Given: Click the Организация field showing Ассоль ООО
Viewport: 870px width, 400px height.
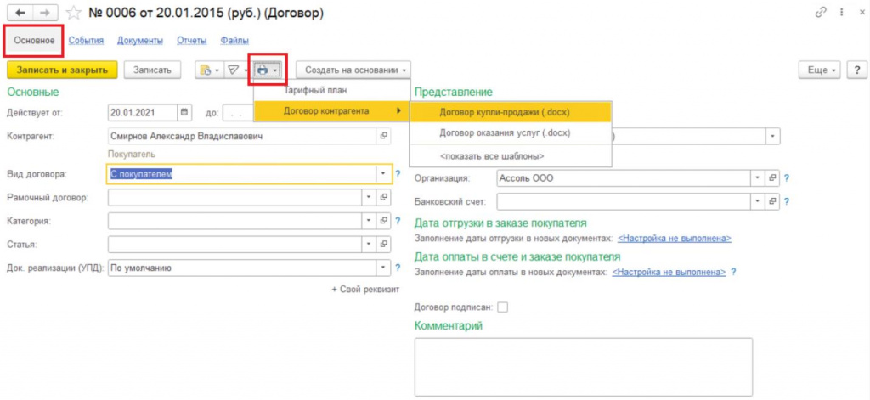Looking at the screenshot, I should click(624, 178).
